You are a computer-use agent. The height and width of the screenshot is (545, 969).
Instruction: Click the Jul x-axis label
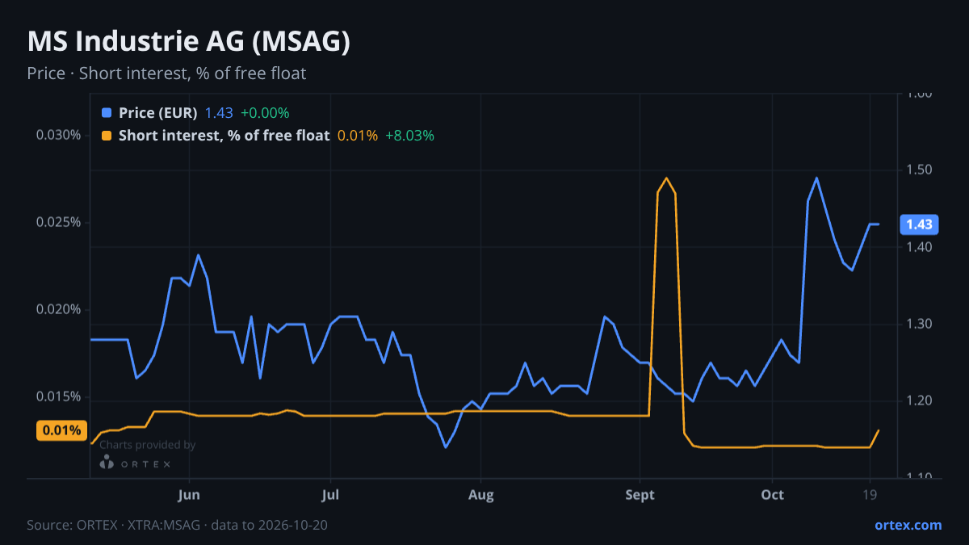329,494
